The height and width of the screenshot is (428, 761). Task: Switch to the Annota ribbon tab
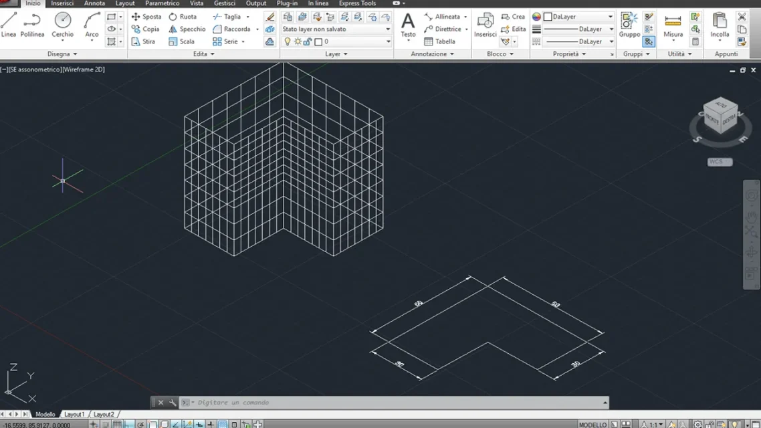(94, 3)
